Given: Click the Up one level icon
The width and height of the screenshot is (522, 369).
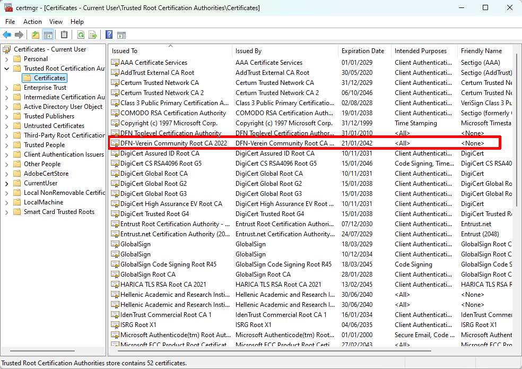Looking at the screenshot, I should click(x=35, y=35).
